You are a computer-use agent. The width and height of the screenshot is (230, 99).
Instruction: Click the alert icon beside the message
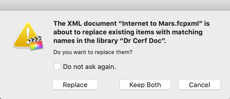(28, 36)
